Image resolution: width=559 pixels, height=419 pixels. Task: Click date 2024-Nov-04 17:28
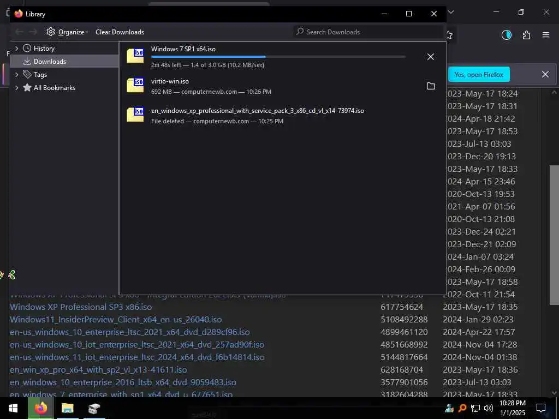479,345
